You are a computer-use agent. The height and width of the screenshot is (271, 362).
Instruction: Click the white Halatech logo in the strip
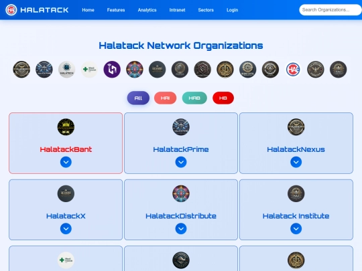tap(67, 70)
